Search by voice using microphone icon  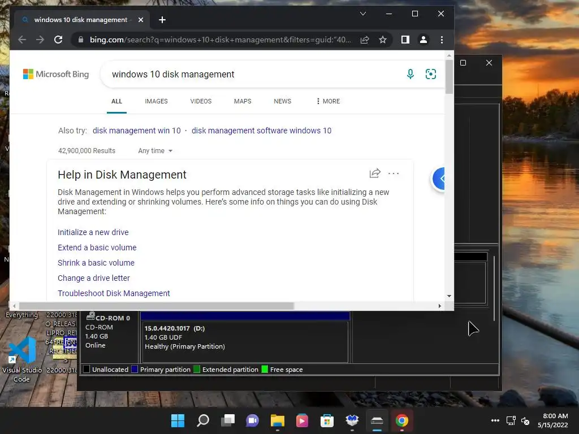pos(411,74)
